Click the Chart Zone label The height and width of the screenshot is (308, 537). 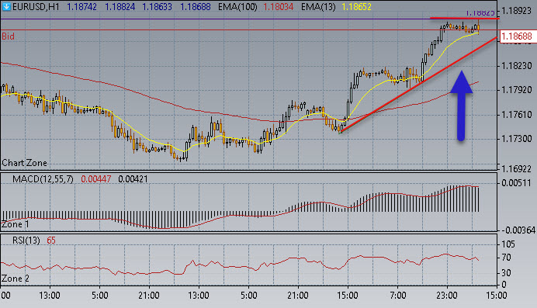[x=24, y=163]
